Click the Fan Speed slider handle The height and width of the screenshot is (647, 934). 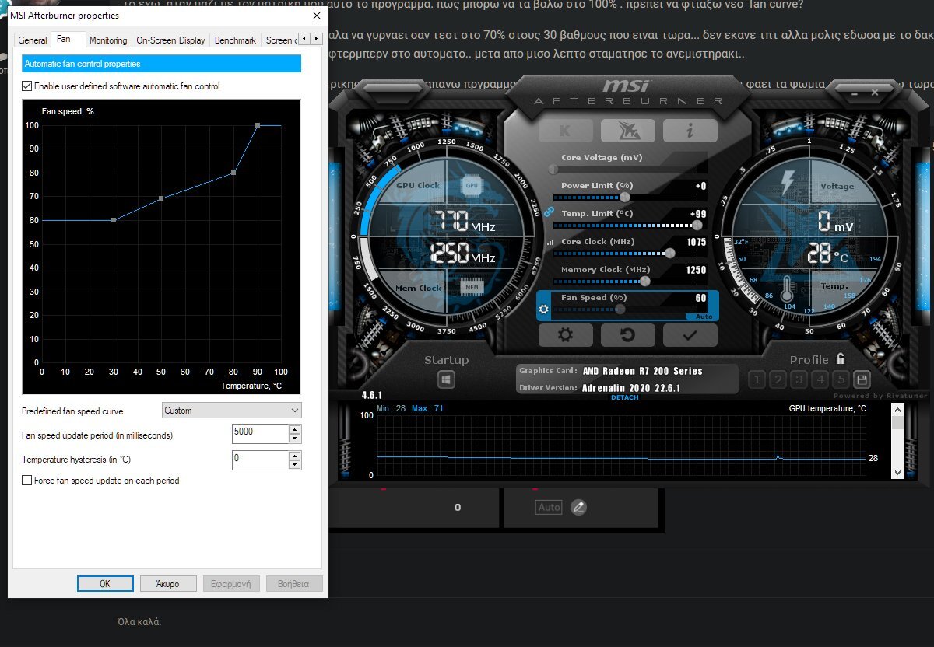coord(620,309)
